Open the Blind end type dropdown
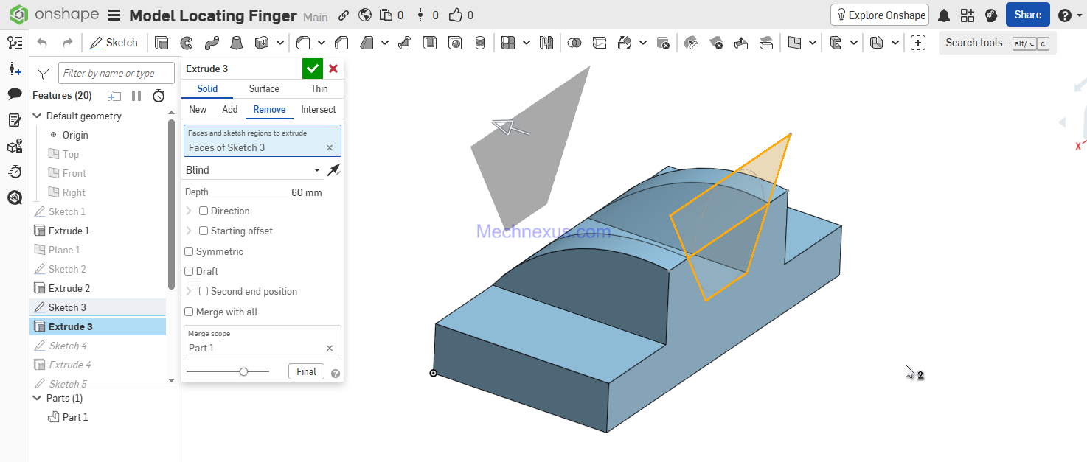The image size is (1087, 462). [x=254, y=170]
